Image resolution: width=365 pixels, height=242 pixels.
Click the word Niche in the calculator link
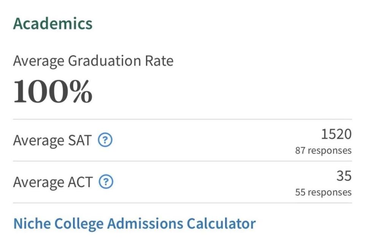(x=32, y=224)
